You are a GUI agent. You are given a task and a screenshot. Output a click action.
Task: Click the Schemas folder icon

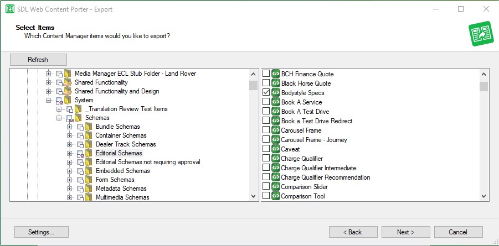point(78,118)
